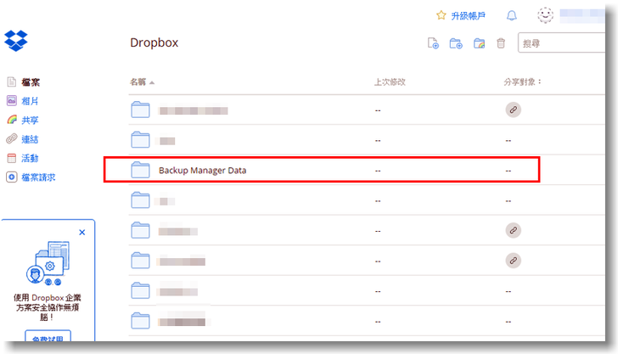The height and width of the screenshot is (354, 618).
Task: View the 活動 activity section
Action: pos(30,158)
